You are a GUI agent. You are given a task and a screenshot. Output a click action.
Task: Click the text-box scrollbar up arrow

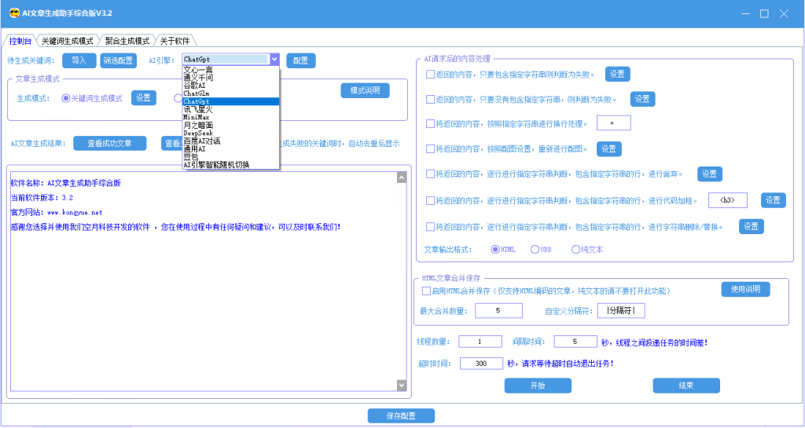click(x=402, y=177)
